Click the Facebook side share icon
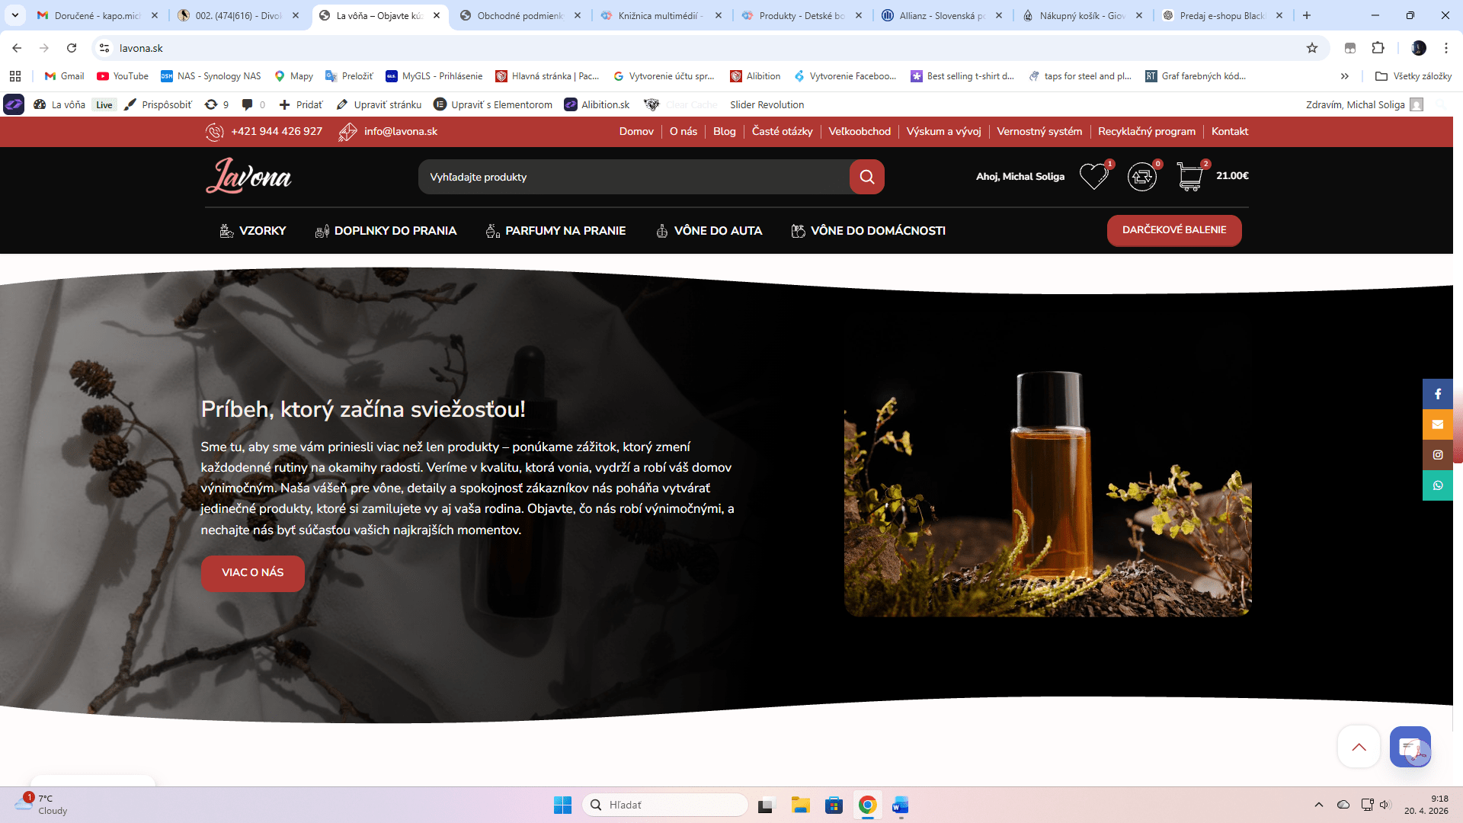 point(1437,394)
